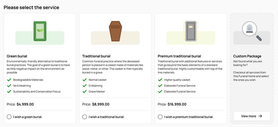
Task: Select the green burial radio option
Action: point(9,117)
